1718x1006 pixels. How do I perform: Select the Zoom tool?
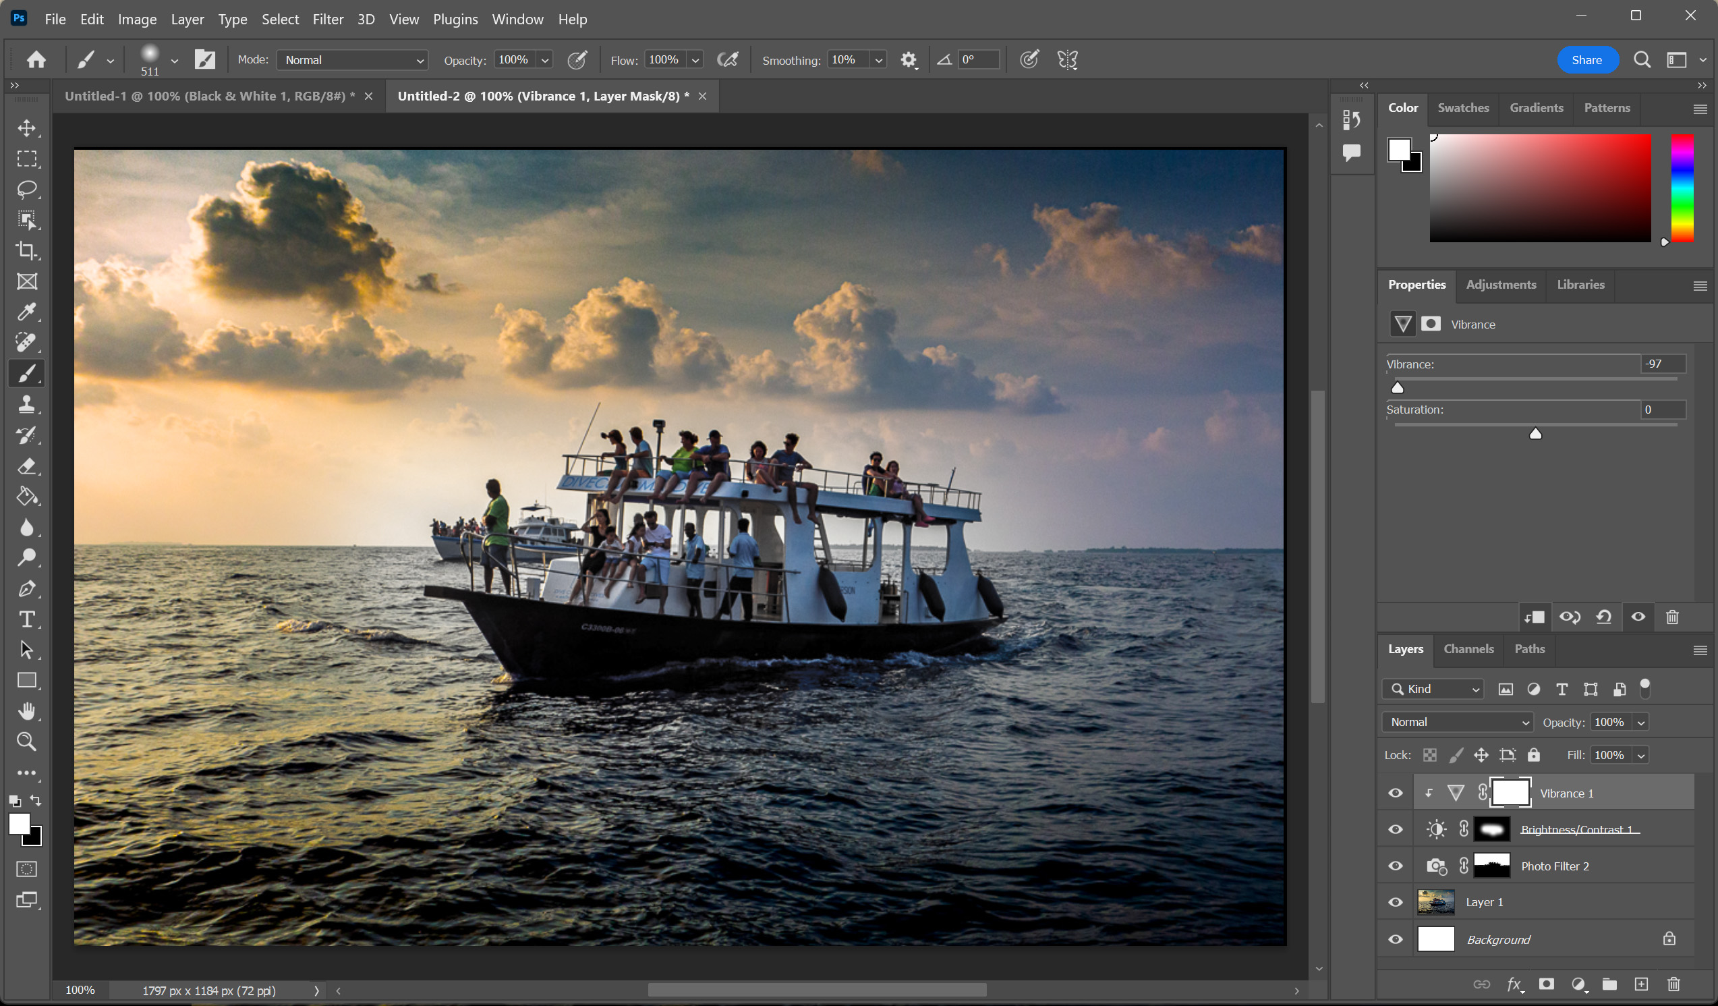tap(26, 742)
